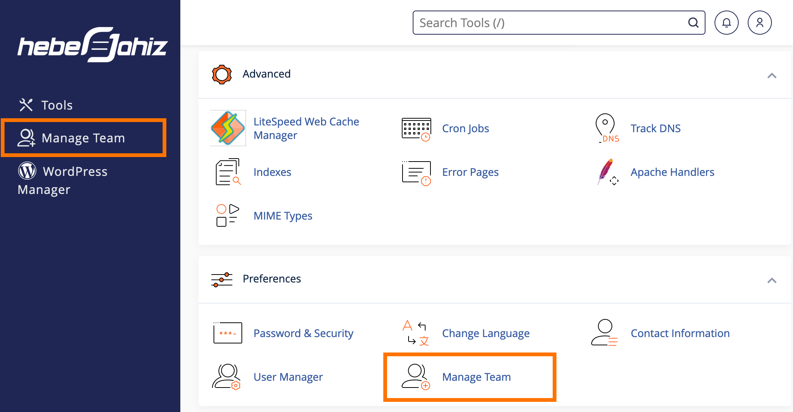Click the Track DNS pin icon
Viewport: 793px width, 412px height.
point(607,128)
